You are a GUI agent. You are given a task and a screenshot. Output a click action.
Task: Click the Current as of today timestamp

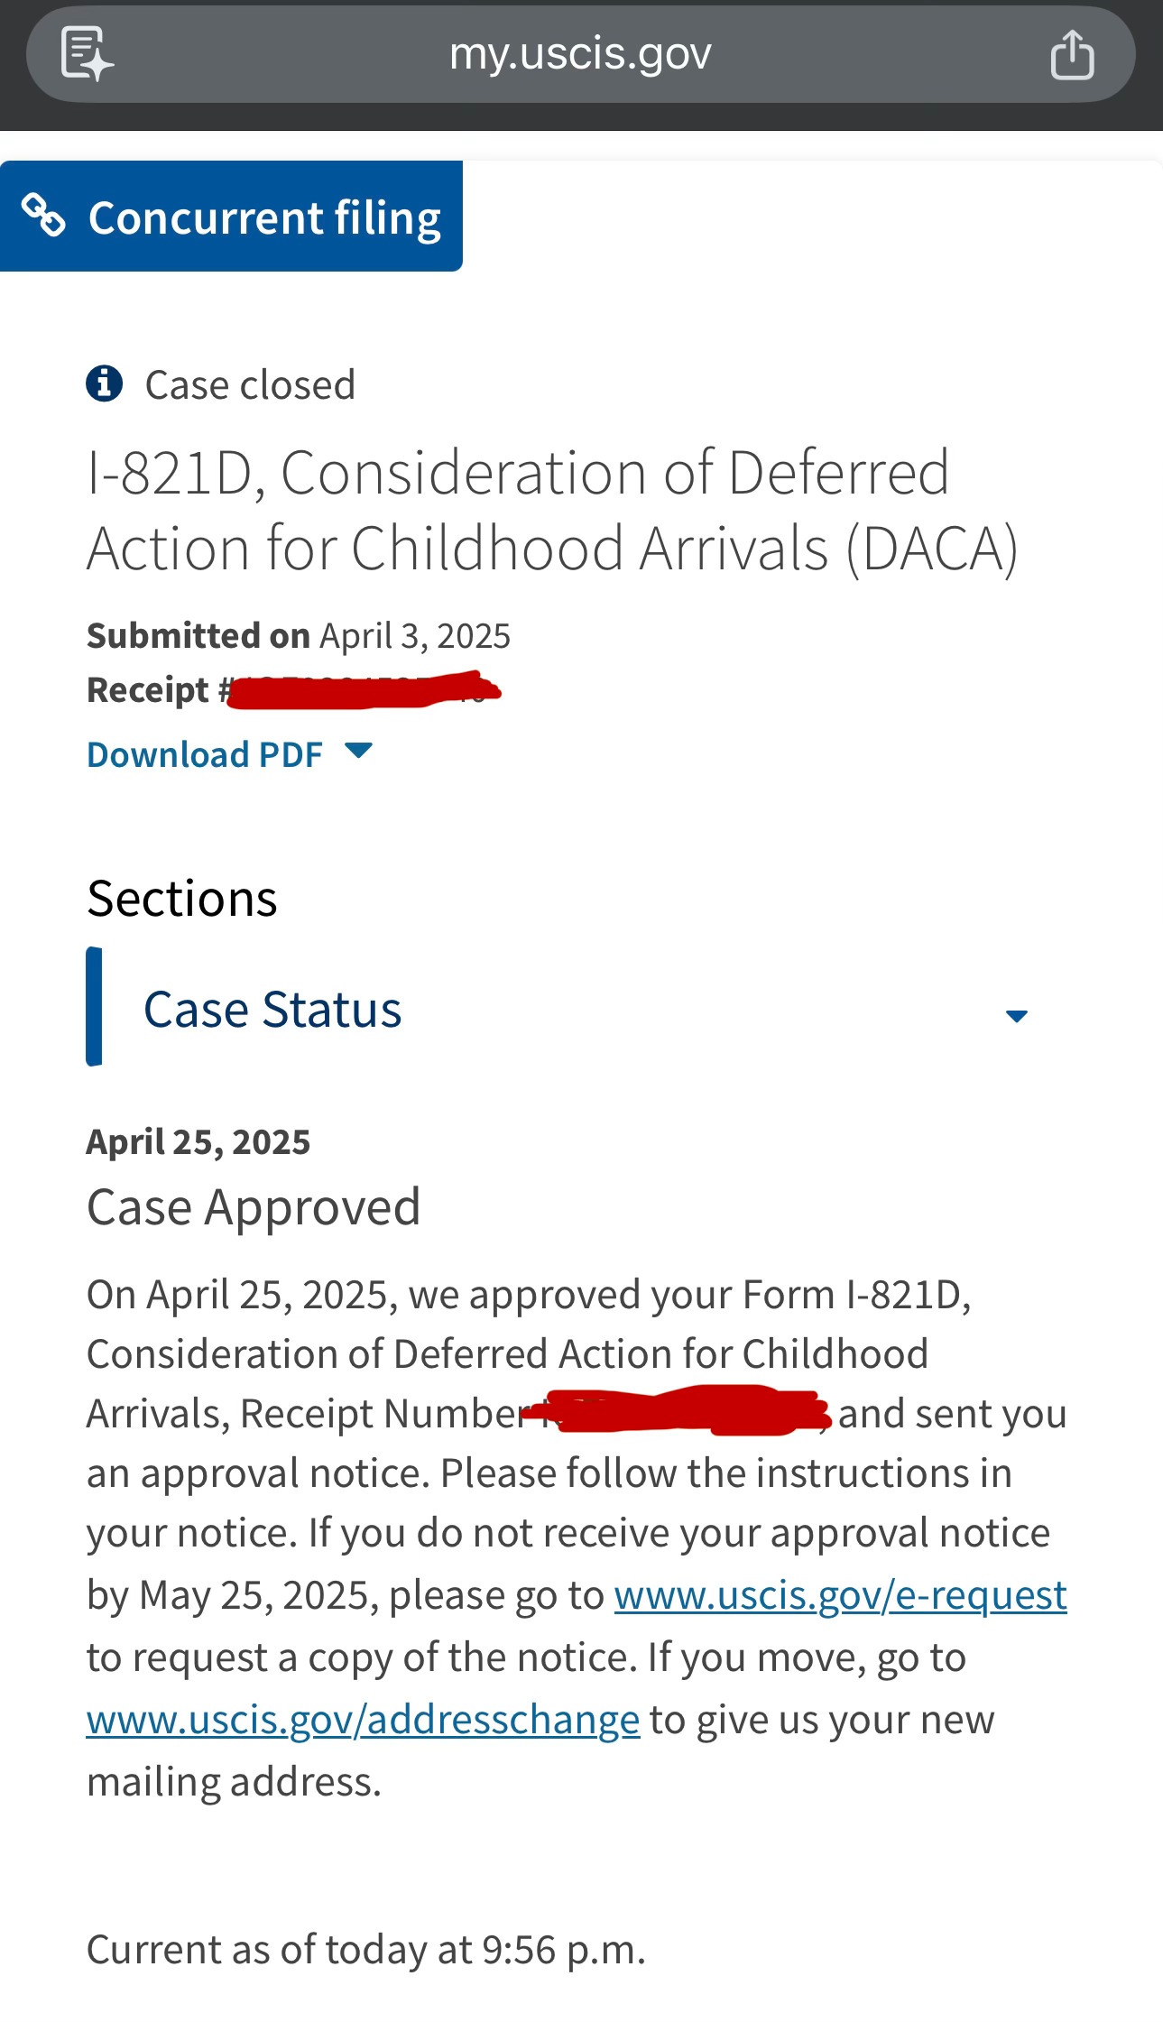tap(366, 1950)
